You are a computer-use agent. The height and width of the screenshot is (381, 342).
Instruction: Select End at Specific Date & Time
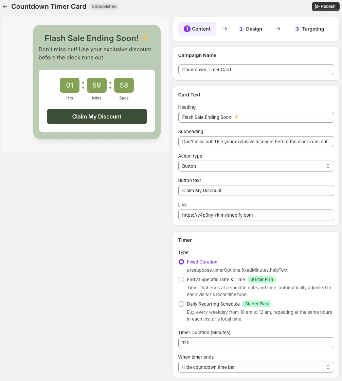pos(181,279)
